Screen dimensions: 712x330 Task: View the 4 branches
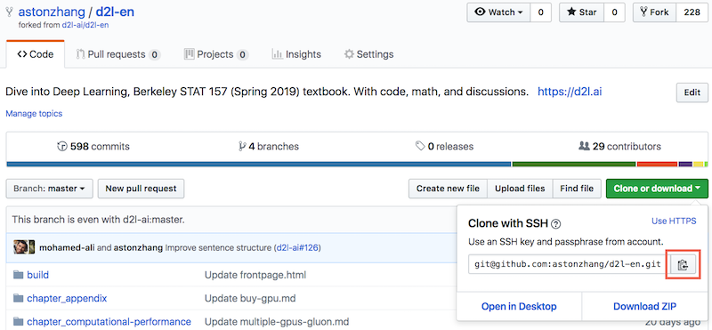pos(269,147)
